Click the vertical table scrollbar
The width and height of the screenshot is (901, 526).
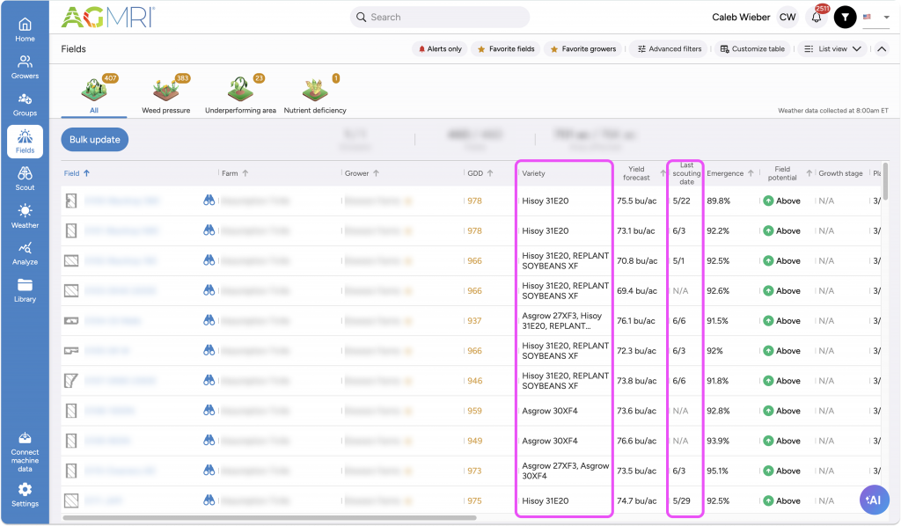click(x=885, y=180)
